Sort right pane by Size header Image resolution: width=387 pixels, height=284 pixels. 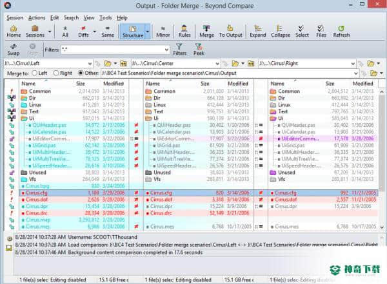(330, 84)
